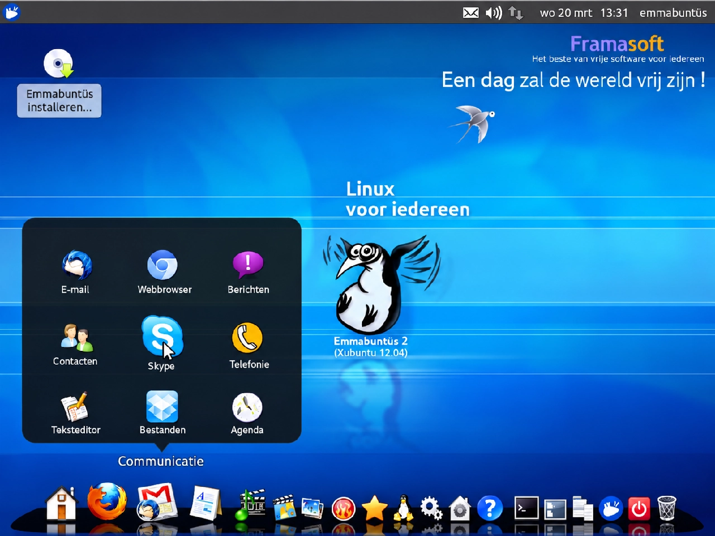
Task: Open the gold star favorites dock icon
Action: [x=374, y=509]
